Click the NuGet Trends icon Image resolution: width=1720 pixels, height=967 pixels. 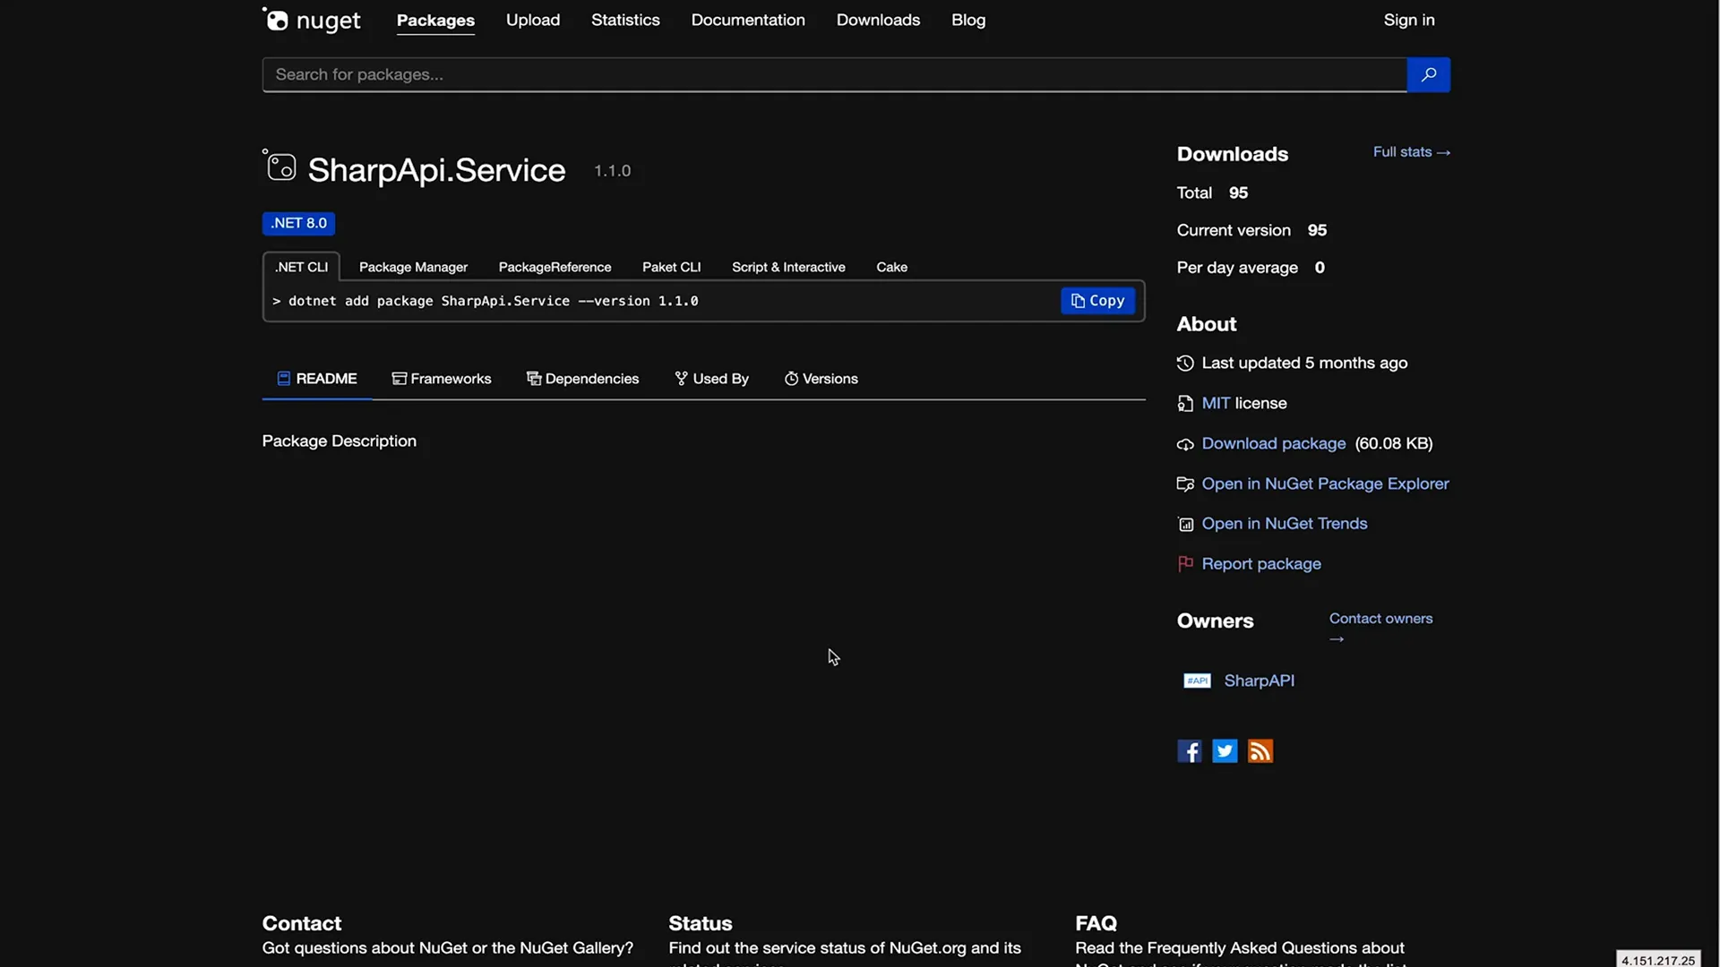point(1185,524)
